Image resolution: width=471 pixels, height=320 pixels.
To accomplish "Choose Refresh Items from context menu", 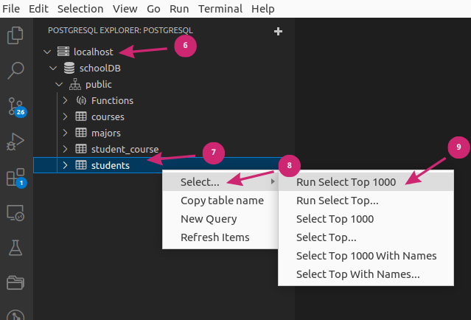I will pos(220,237).
